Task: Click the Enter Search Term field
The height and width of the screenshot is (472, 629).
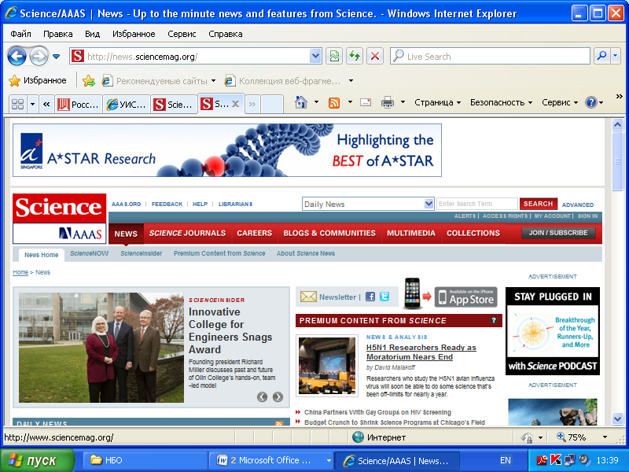Action: point(477,204)
